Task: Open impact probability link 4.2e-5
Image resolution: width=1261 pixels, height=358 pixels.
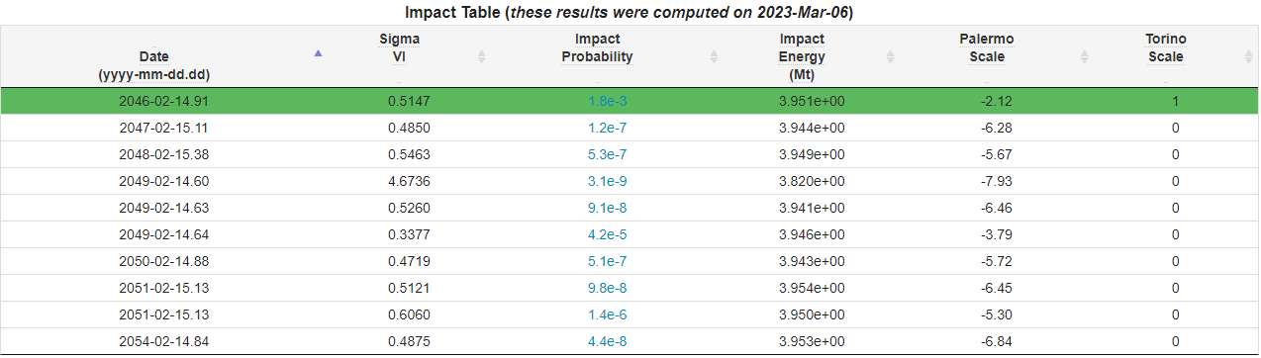Action: (607, 234)
